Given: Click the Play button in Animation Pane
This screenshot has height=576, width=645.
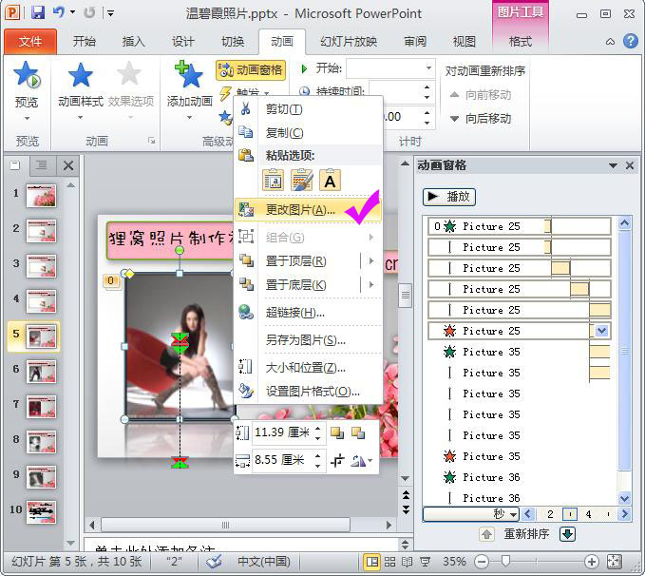Looking at the screenshot, I should tap(449, 197).
